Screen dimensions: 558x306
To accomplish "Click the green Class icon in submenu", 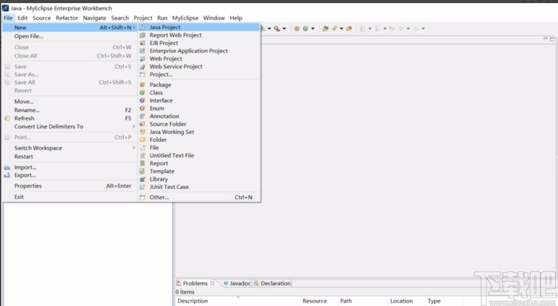I will coord(142,92).
